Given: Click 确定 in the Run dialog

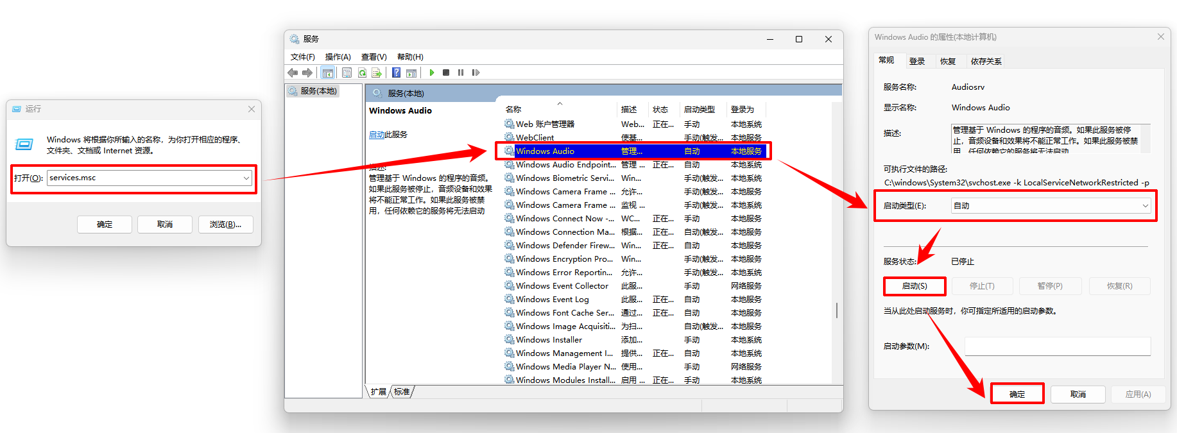Looking at the screenshot, I should 105,225.
